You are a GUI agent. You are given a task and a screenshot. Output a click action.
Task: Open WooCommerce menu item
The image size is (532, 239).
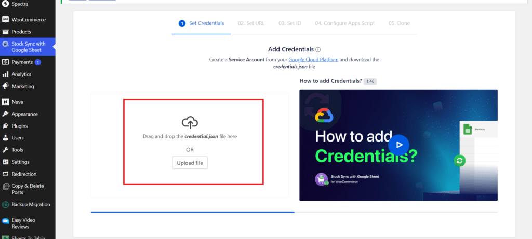tap(29, 20)
